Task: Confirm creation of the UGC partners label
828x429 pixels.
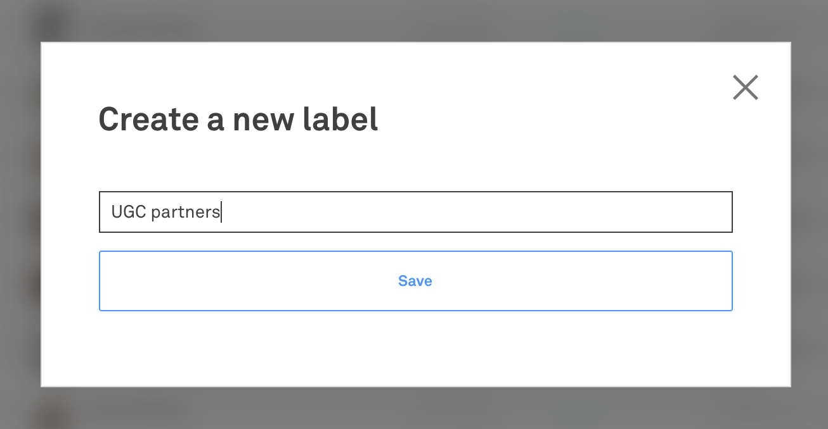Action: [415, 281]
